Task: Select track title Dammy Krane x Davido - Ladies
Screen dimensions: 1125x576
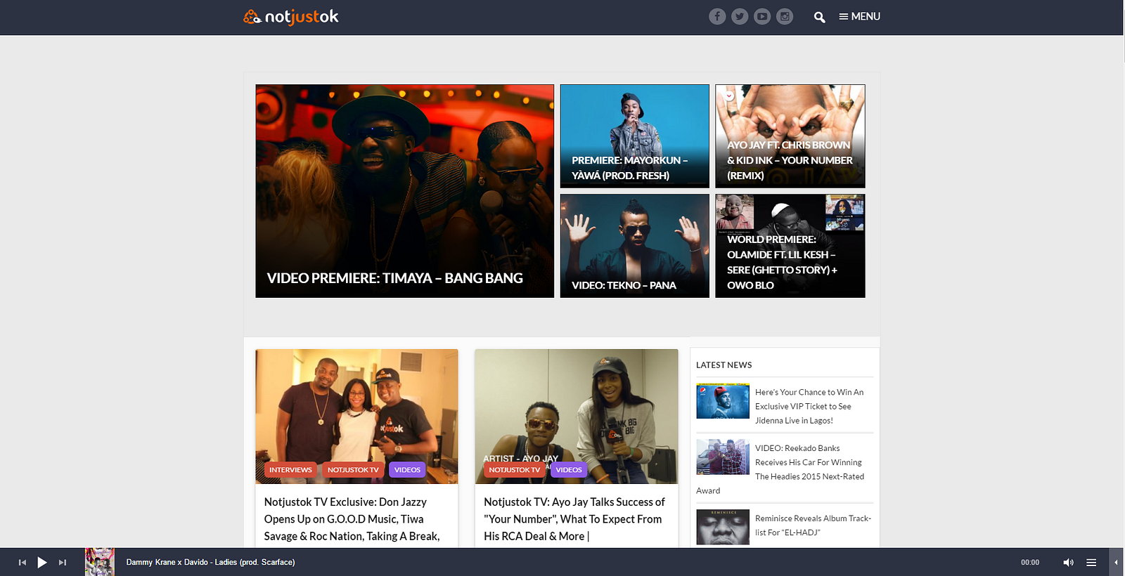Action: click(x=210, y=562)
